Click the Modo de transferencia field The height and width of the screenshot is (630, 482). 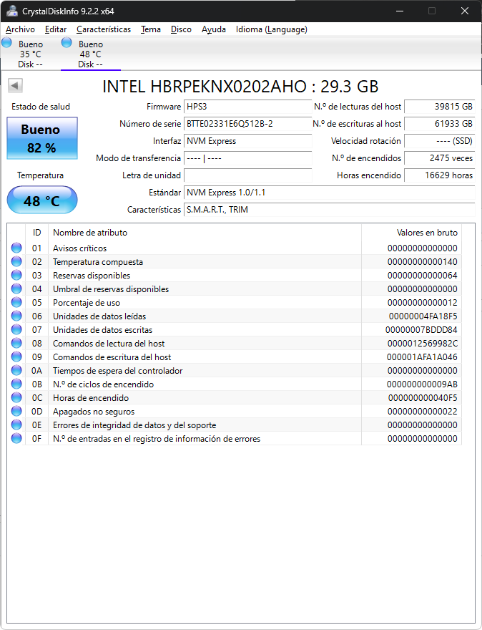(x=247, y=158)
